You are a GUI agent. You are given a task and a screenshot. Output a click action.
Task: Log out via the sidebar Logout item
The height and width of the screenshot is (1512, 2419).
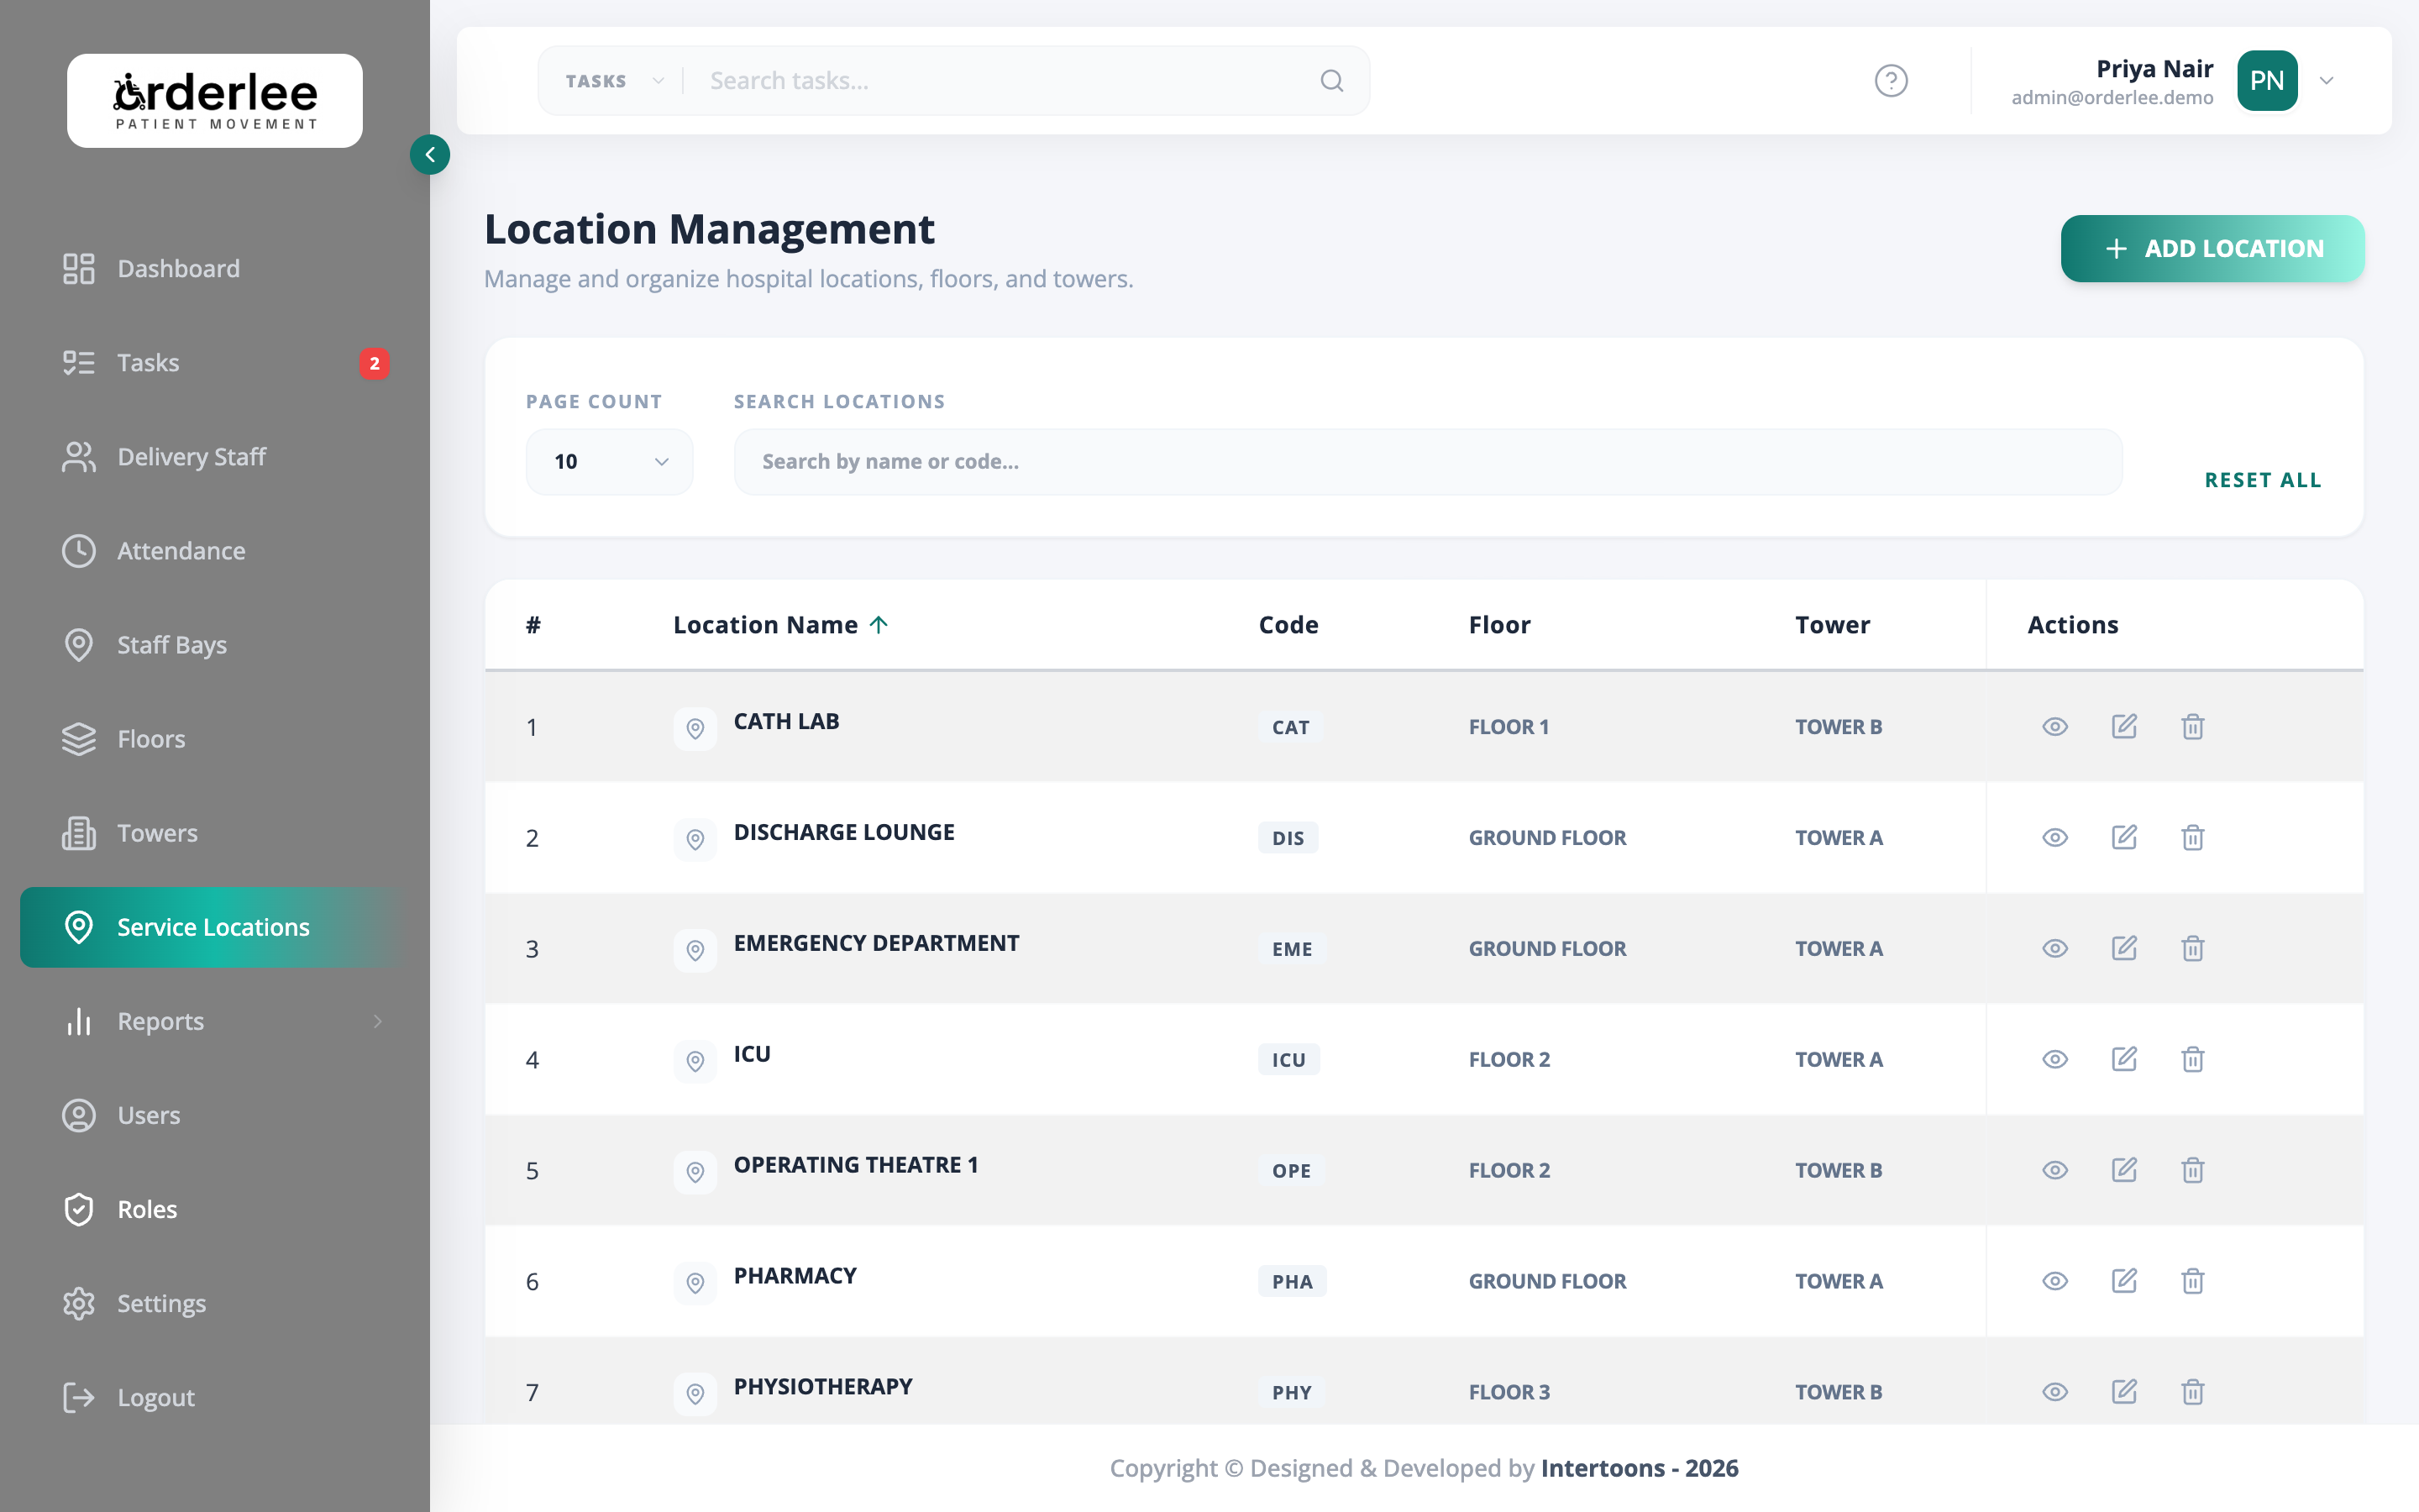[x=215, y=1397]
